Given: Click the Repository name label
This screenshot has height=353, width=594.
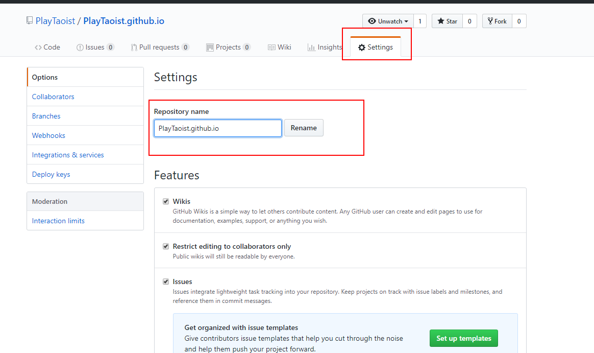Looking at the screenshot, I should [181, 111].
